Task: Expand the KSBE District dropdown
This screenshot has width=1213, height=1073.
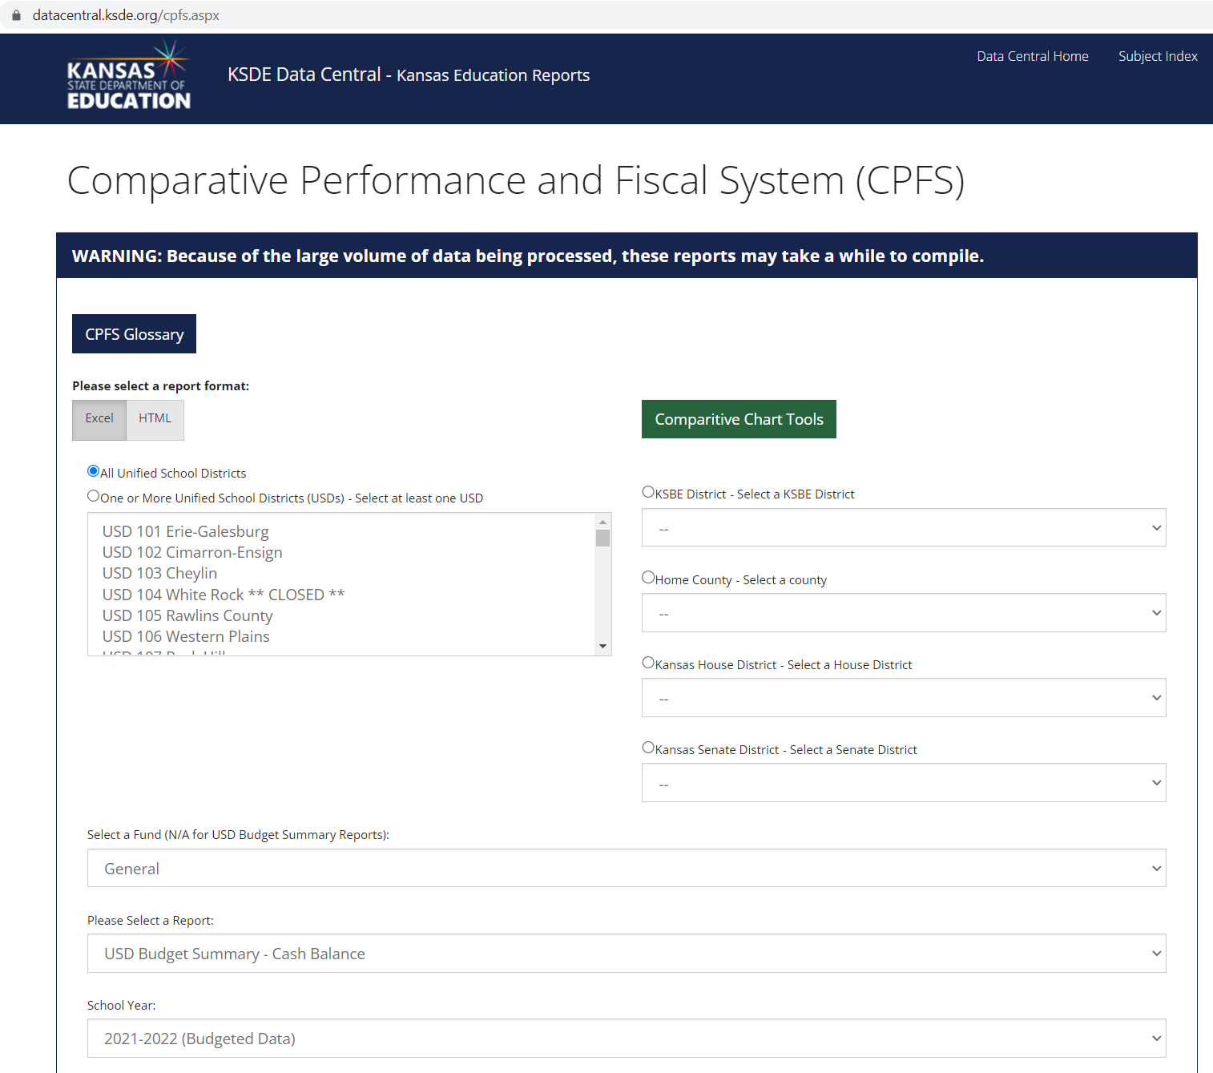Action: 904,527
